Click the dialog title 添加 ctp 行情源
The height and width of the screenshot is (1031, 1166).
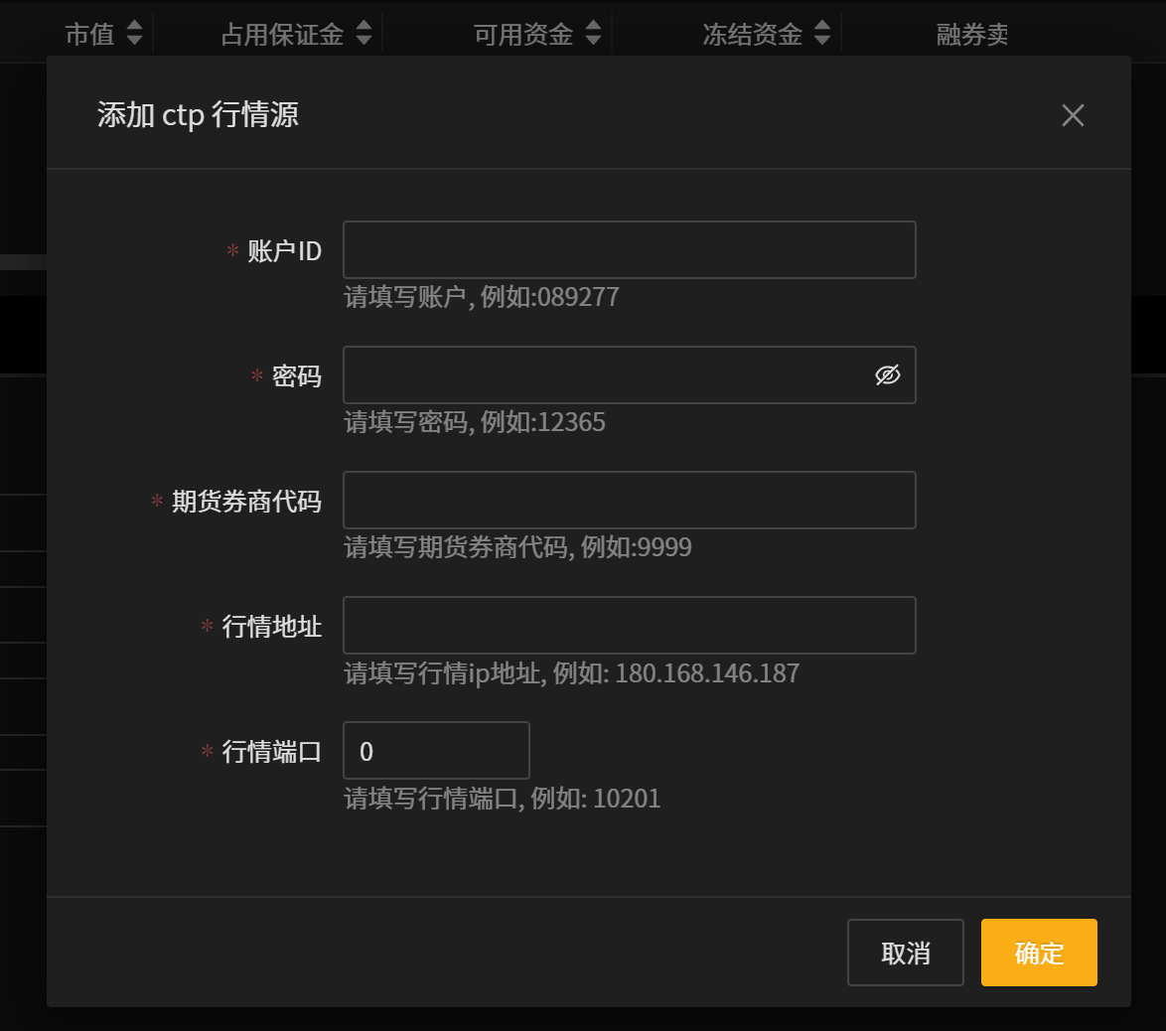tap(198, 114)
